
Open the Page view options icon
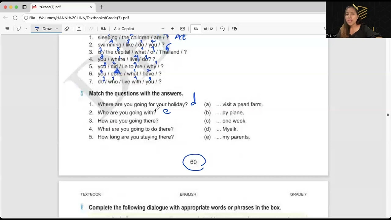pos(235,29)
